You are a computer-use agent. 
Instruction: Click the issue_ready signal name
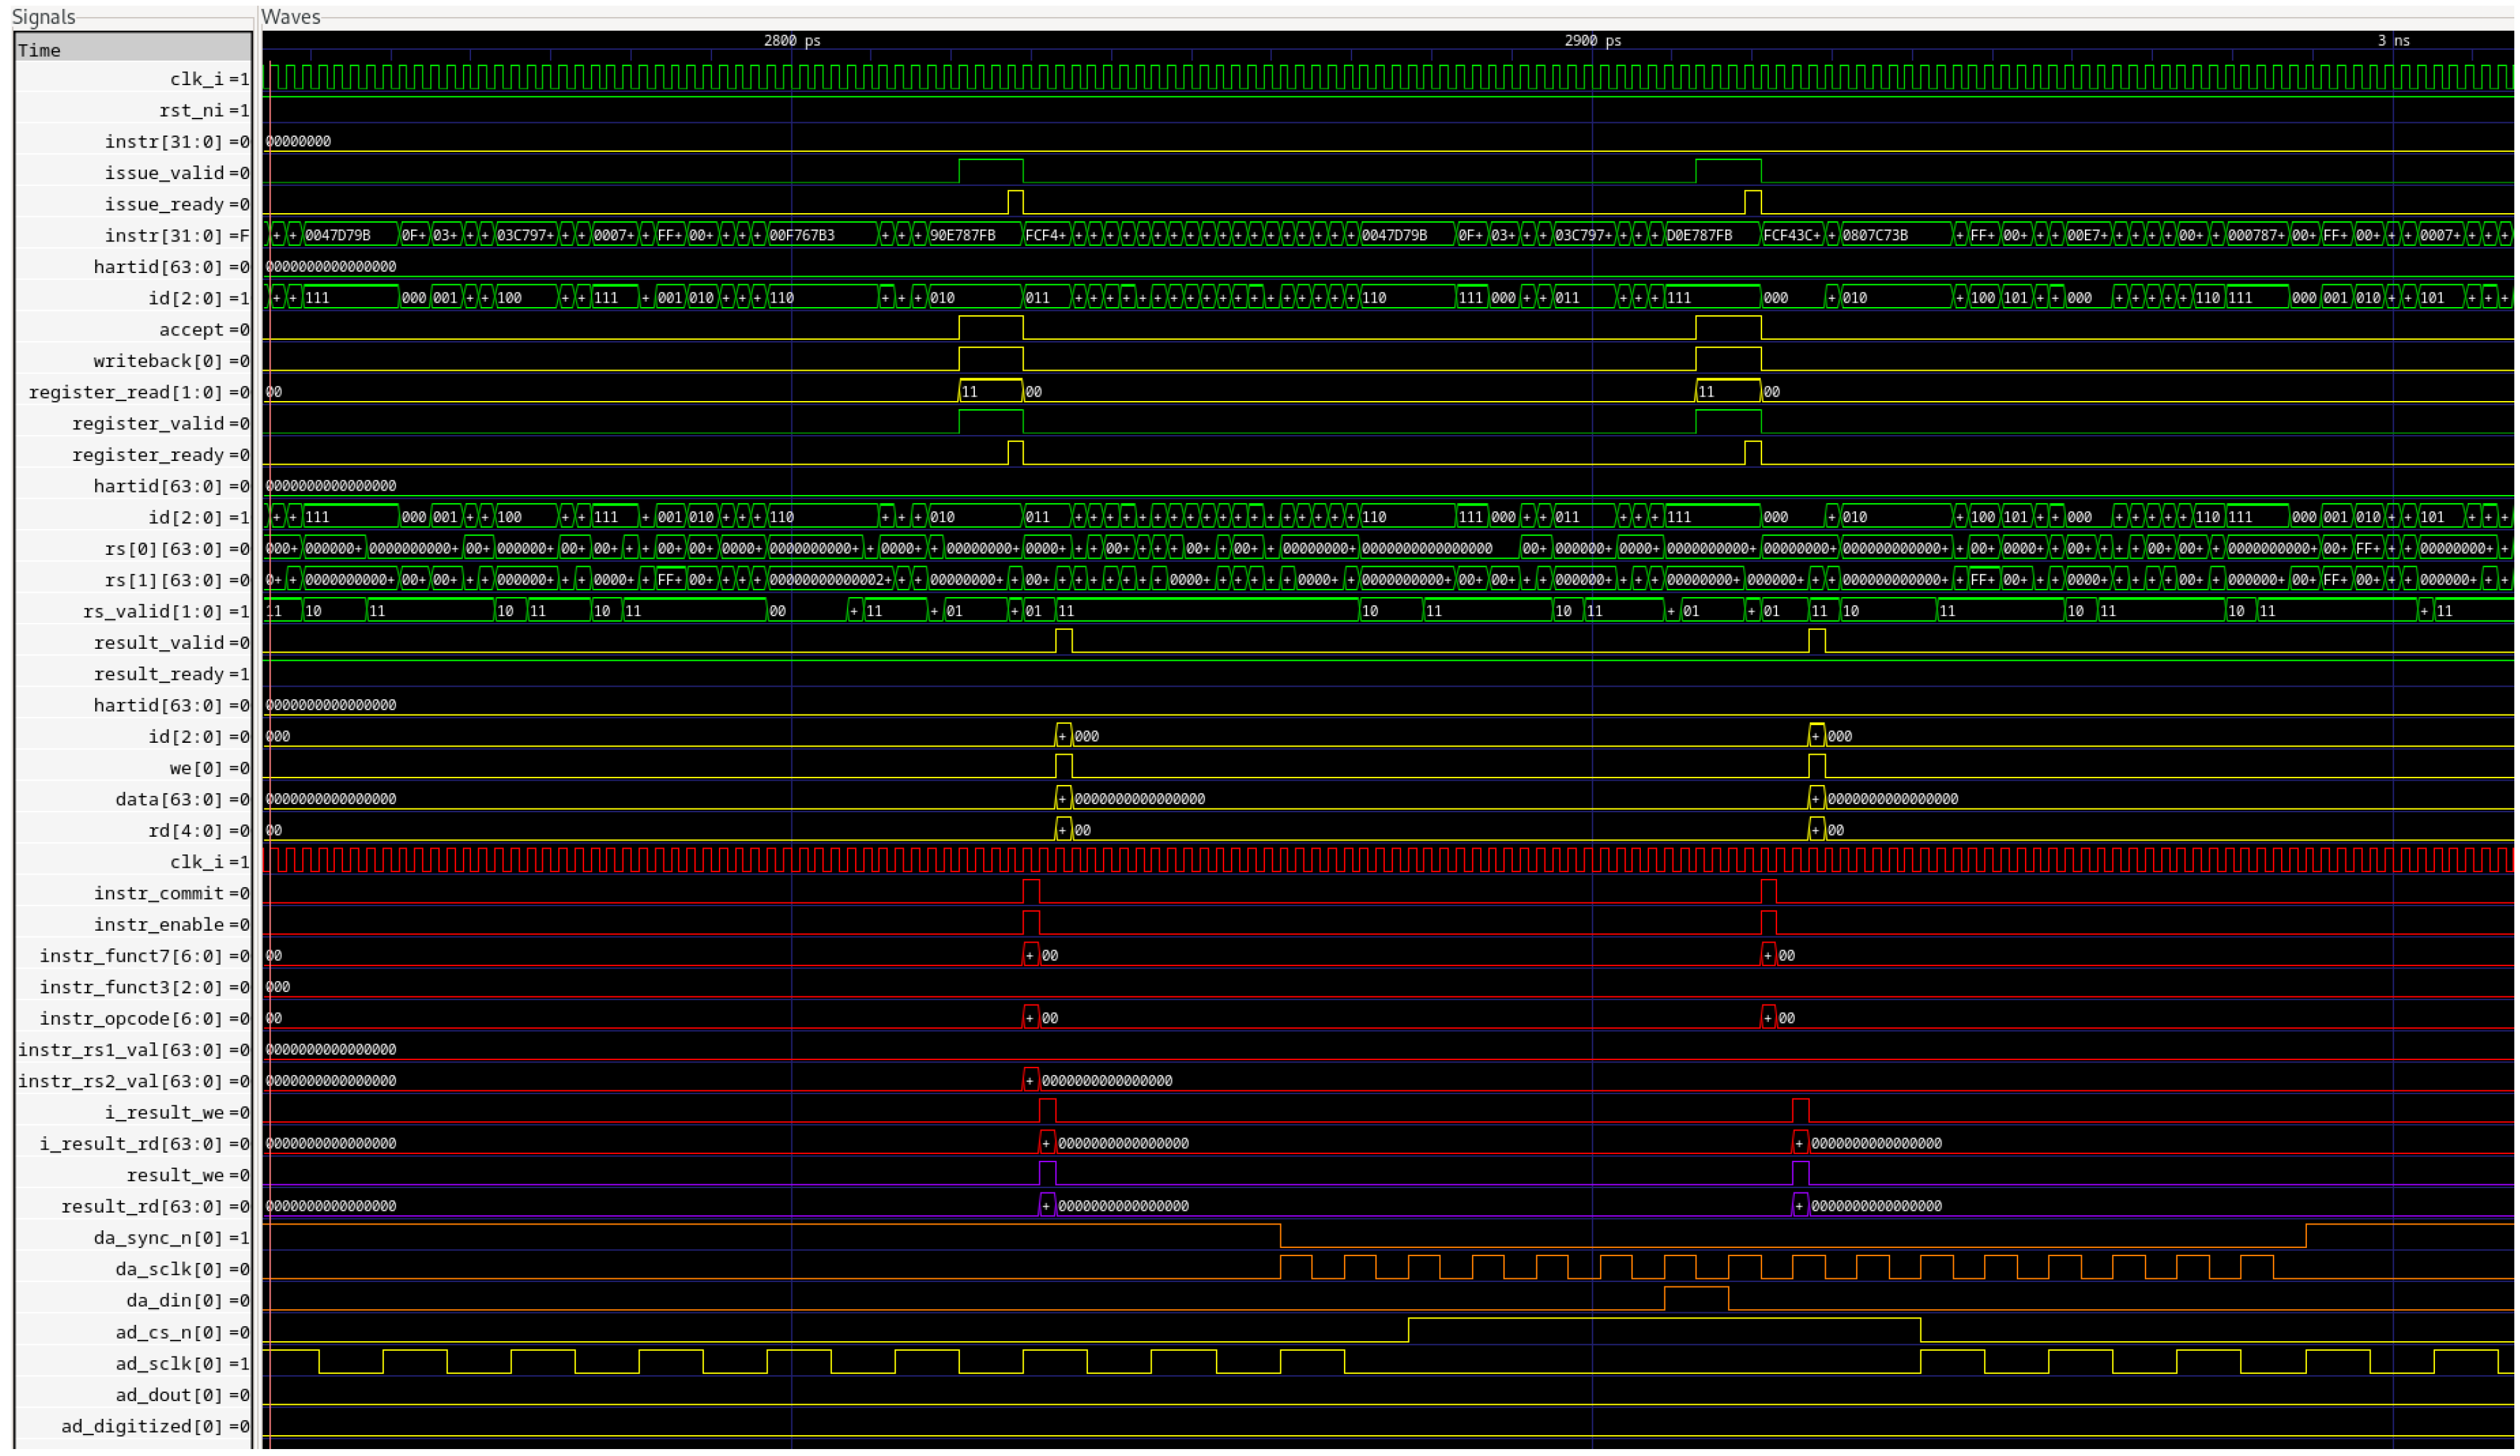click(165, 204)
